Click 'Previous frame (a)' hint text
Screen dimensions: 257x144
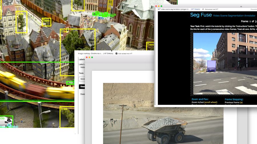234,102
